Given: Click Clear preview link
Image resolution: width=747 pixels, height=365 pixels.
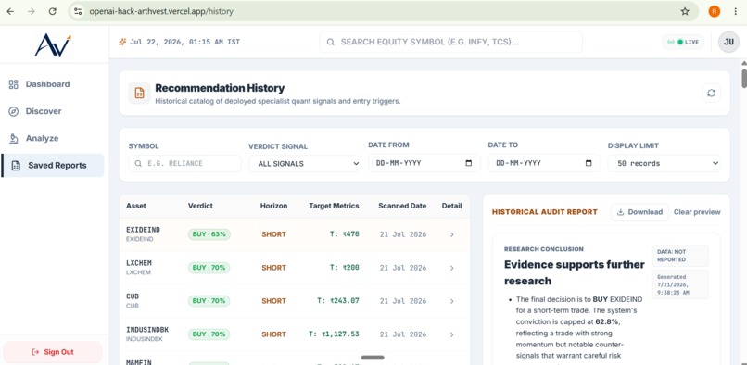Looking at the screenshot, I should click(697, 212).
